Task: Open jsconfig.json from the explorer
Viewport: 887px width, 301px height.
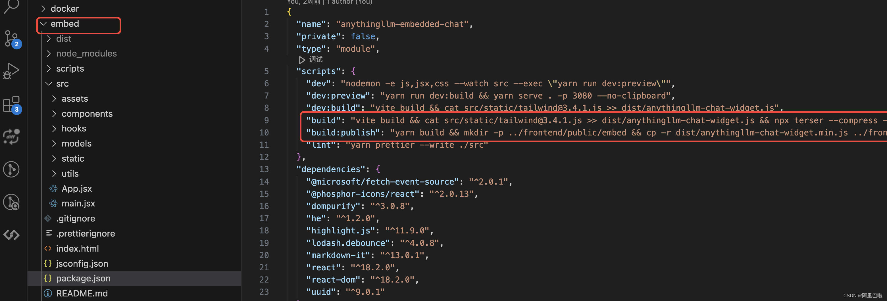Action: (x=82, y=263)
